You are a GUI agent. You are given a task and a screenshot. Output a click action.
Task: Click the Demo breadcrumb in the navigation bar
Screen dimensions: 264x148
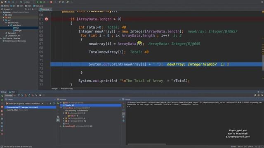pyautogui.click(x=5, y=6)
